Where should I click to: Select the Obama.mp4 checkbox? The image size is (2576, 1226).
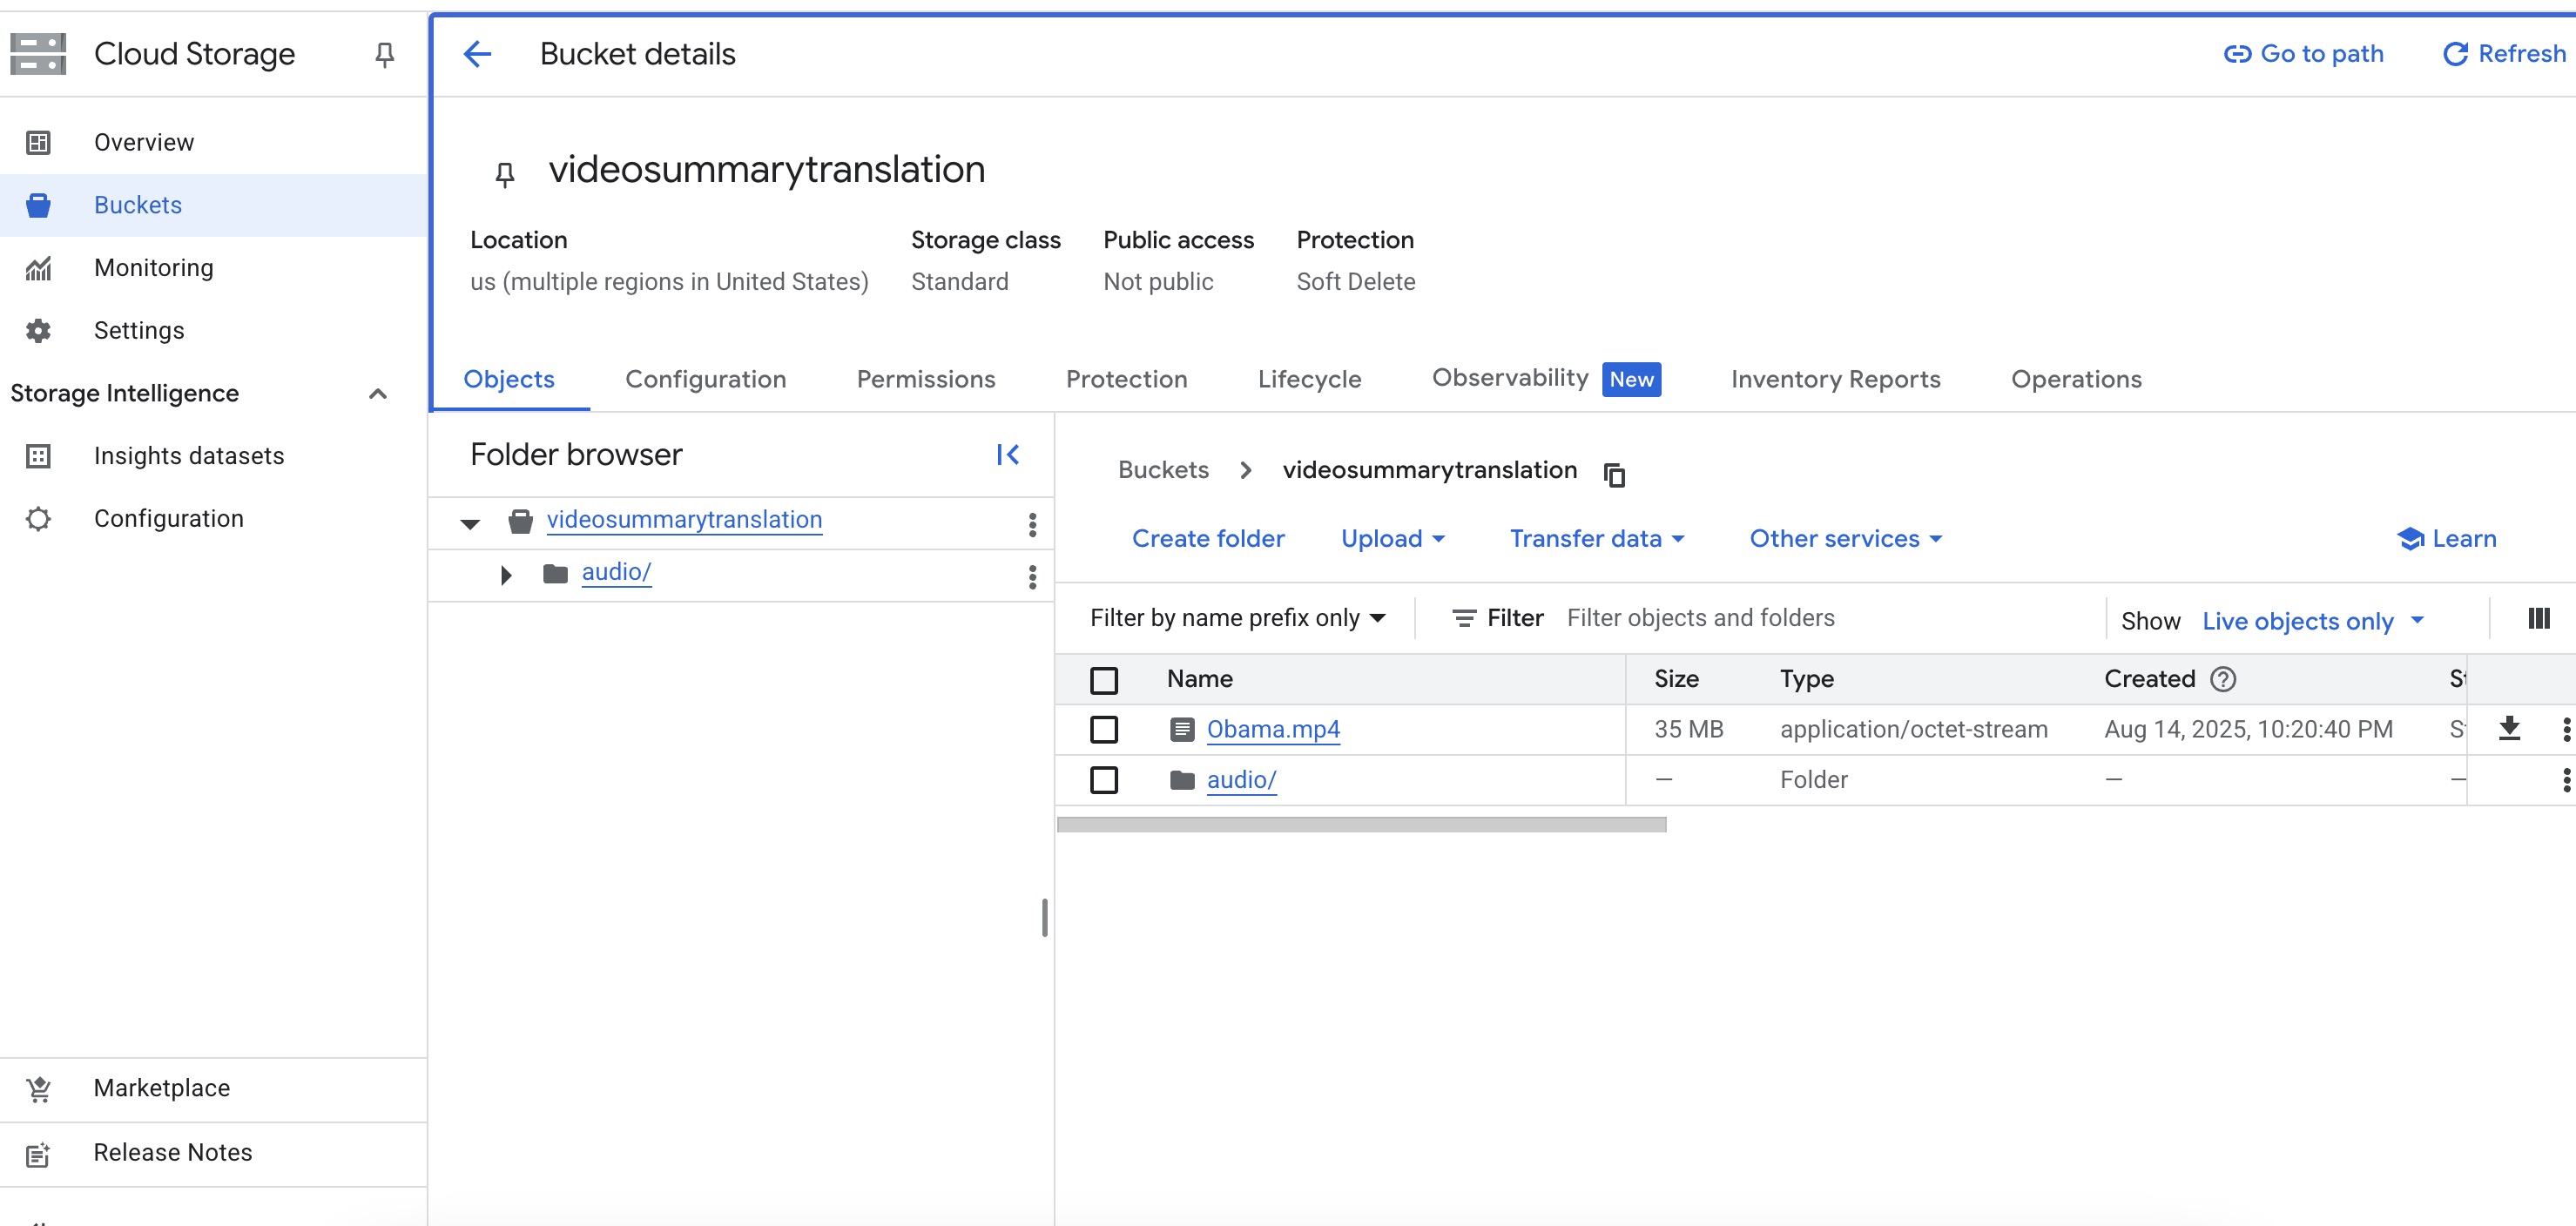coord(1104,730)
